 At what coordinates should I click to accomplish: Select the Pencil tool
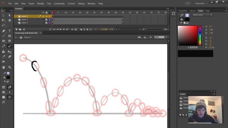[x=4, y=46]
